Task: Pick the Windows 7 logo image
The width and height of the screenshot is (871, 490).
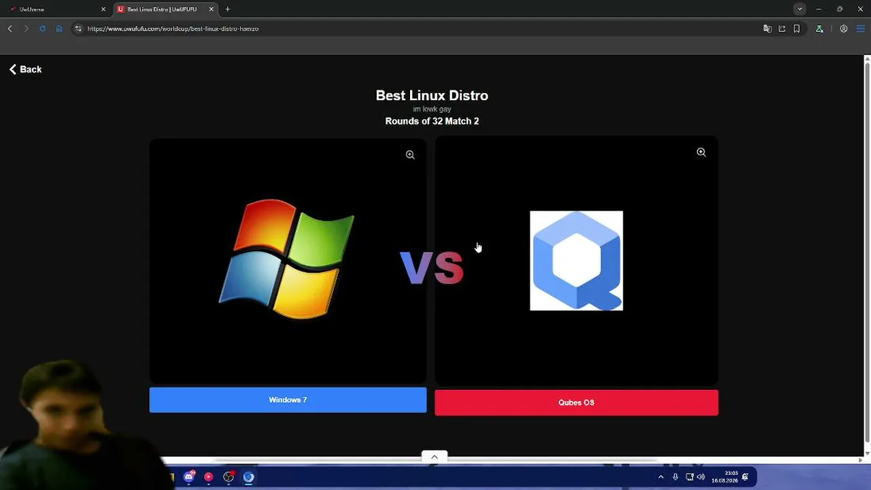Action: (x=287, y=259)
